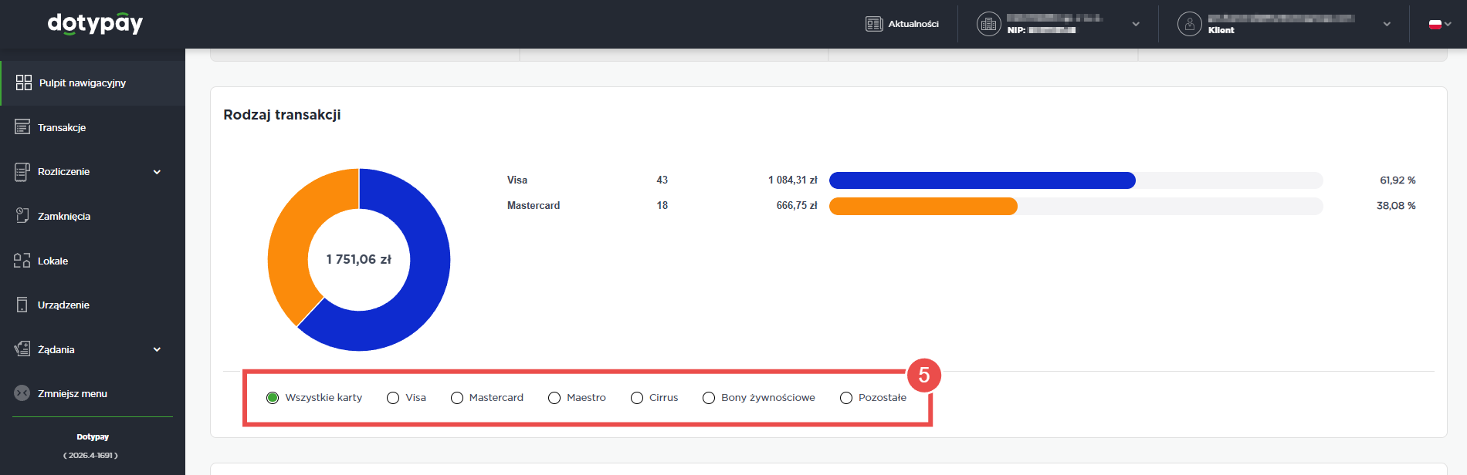Open the Rozliczenie menu item

click(64, 172)
